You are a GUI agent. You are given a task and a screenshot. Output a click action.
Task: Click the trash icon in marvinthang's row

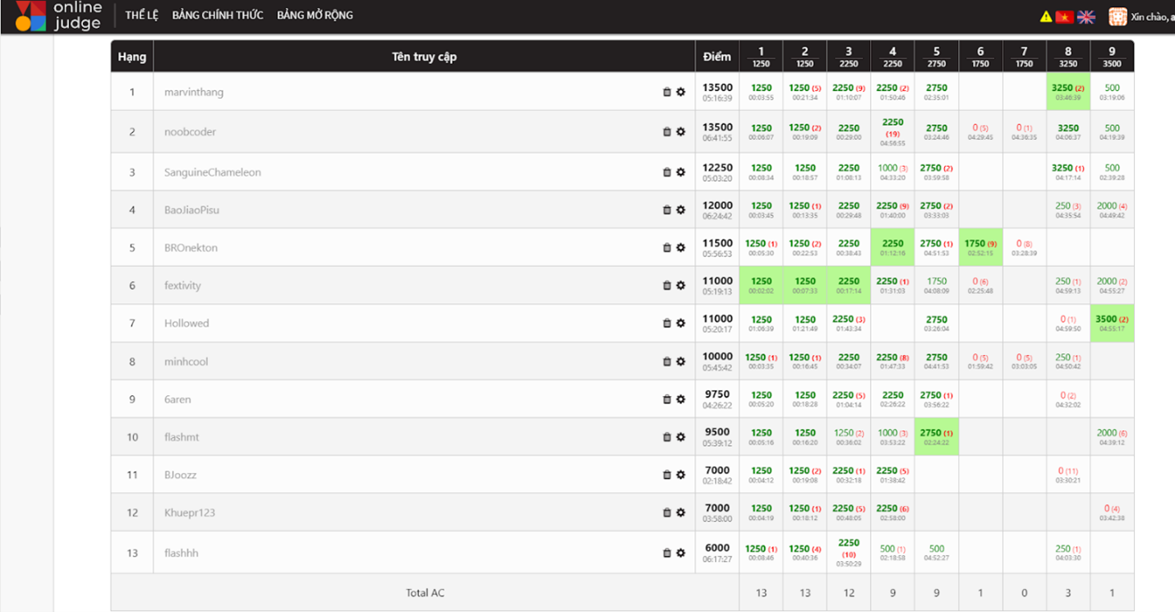click(667, 92)
